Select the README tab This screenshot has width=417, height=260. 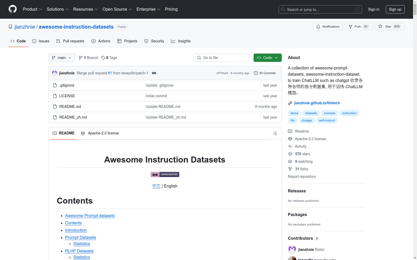[x=64, y=133]
